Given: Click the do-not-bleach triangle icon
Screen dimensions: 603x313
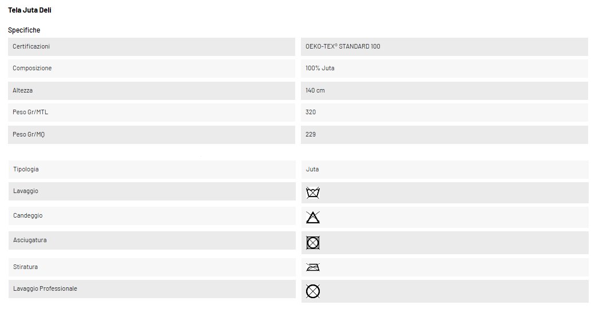Looking at the screenshot, I should 313,217.
